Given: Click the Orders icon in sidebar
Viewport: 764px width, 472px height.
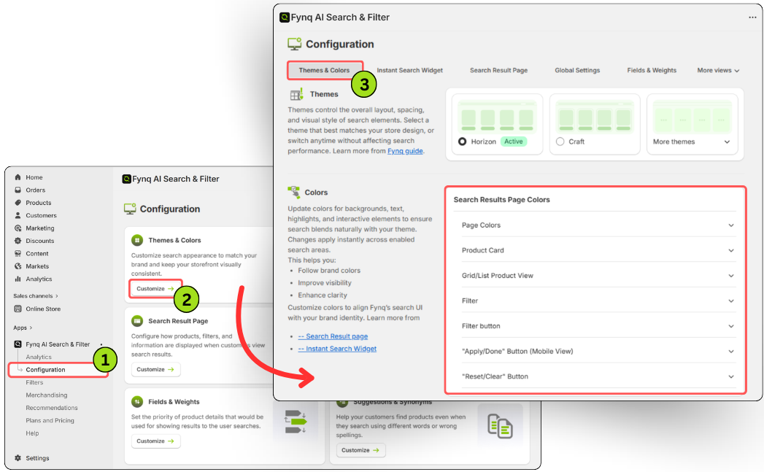Looking at the screenshot, I should pyautogui.click(x=18, y=190).
